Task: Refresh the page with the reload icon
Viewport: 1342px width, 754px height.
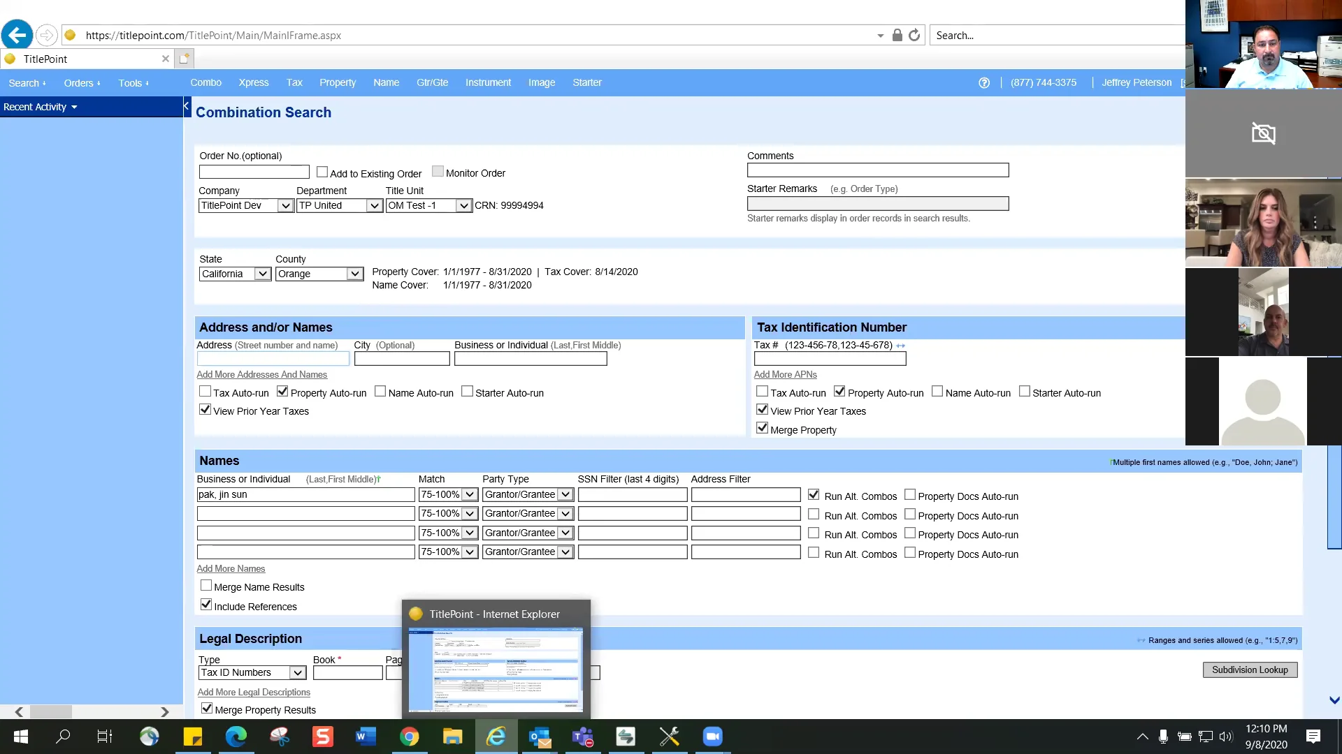Action: (x=914, y=35)
